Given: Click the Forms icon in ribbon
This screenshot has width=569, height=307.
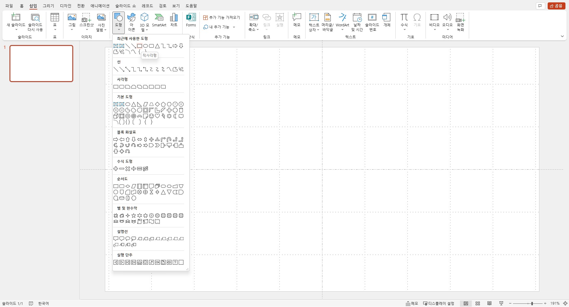Looking at the screenshot, I should 191,20.
